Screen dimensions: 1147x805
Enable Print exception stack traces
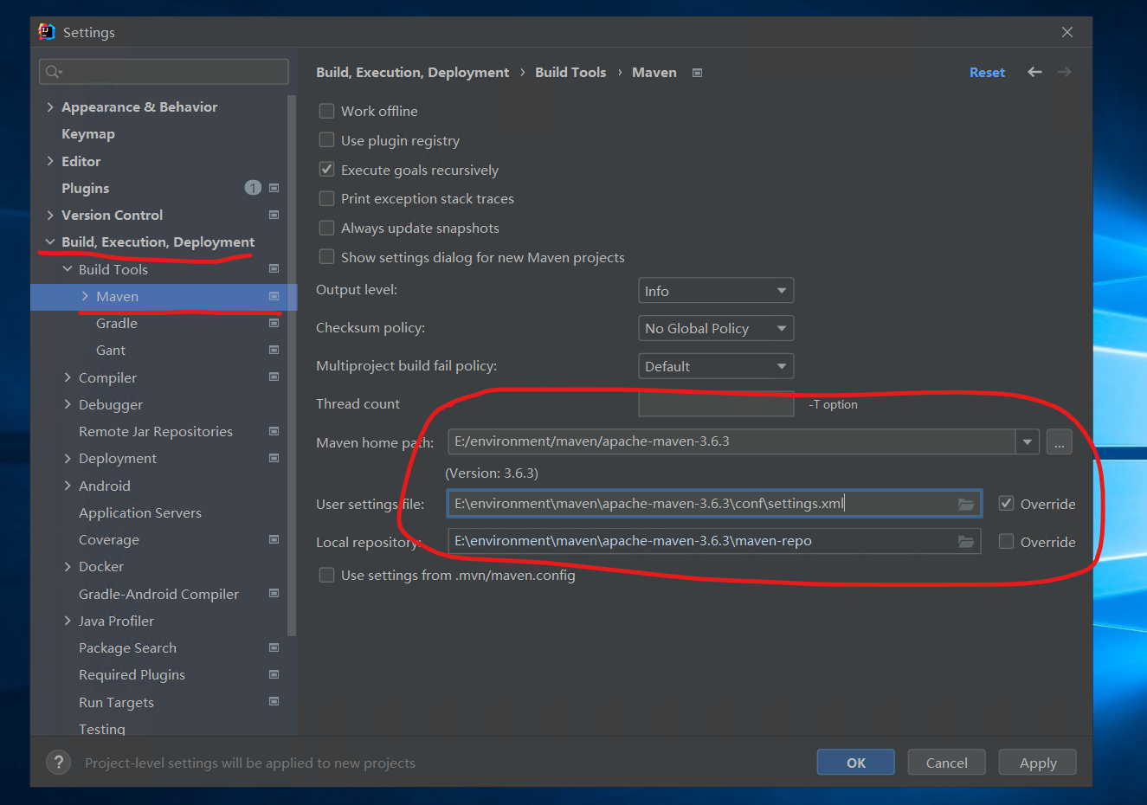tap(326, 198)
